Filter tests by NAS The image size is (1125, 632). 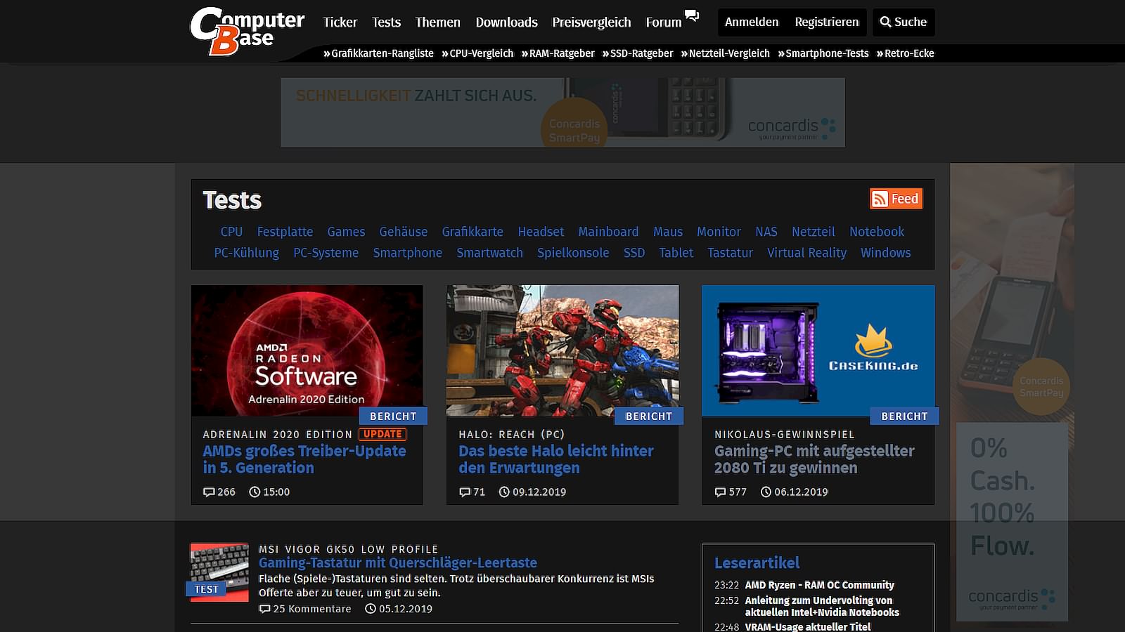click(766, 232)
